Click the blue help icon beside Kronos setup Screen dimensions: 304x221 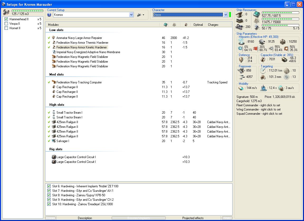49,15
